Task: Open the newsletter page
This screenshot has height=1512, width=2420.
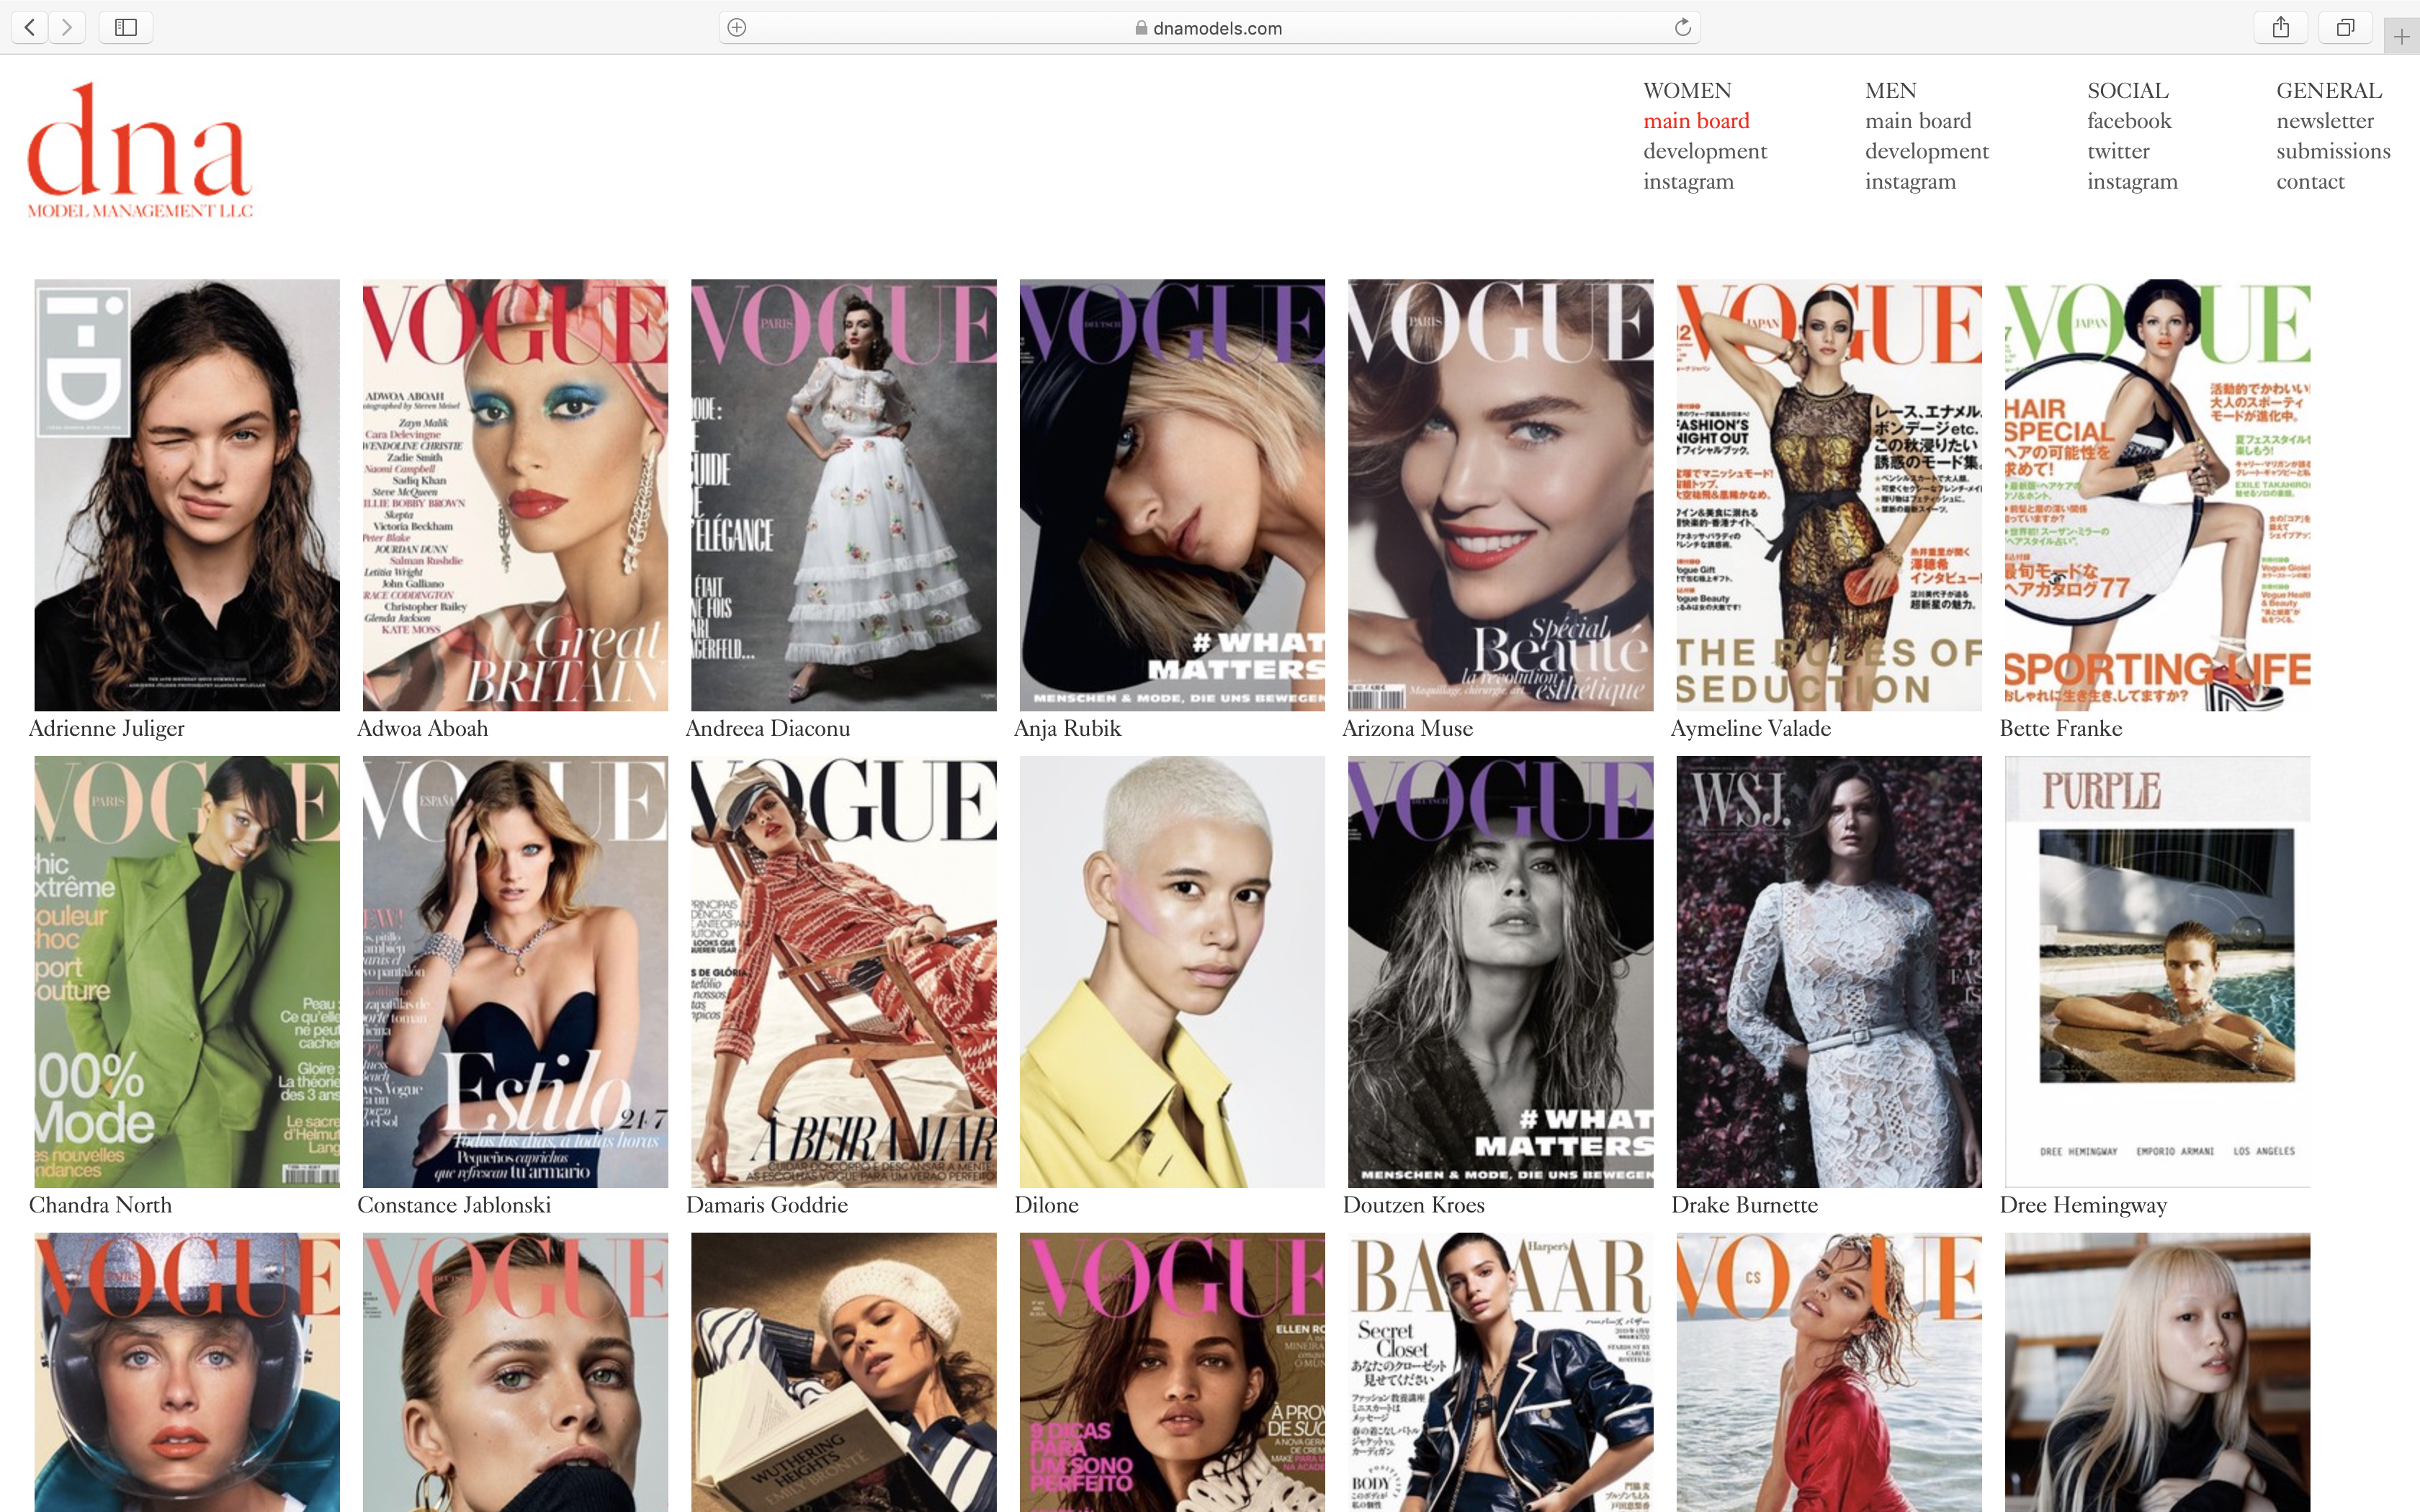Action: pos(2324,120)
